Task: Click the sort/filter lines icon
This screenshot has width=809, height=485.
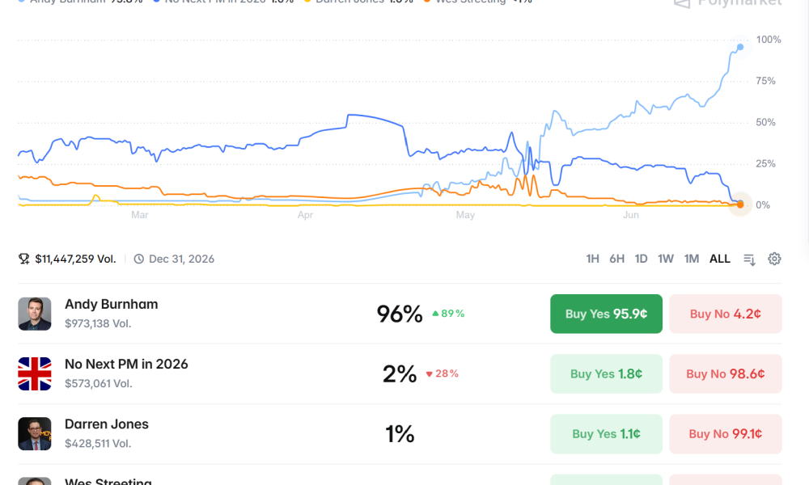Action: [749, 259]
